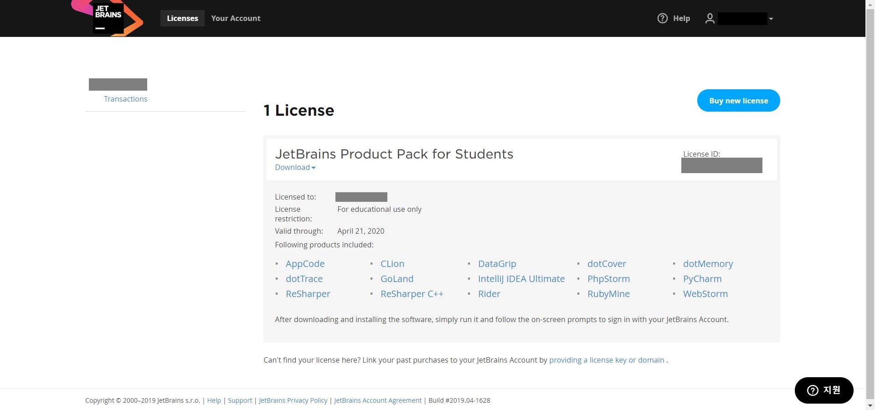
Task: Open the AppCode product link
Action: 305,264
